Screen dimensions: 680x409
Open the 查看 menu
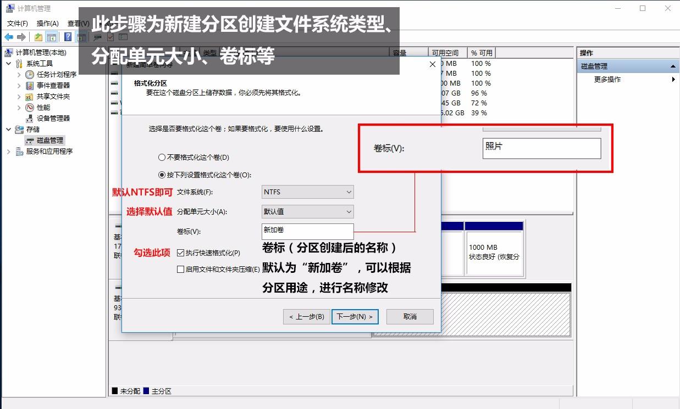coord(76,24)
